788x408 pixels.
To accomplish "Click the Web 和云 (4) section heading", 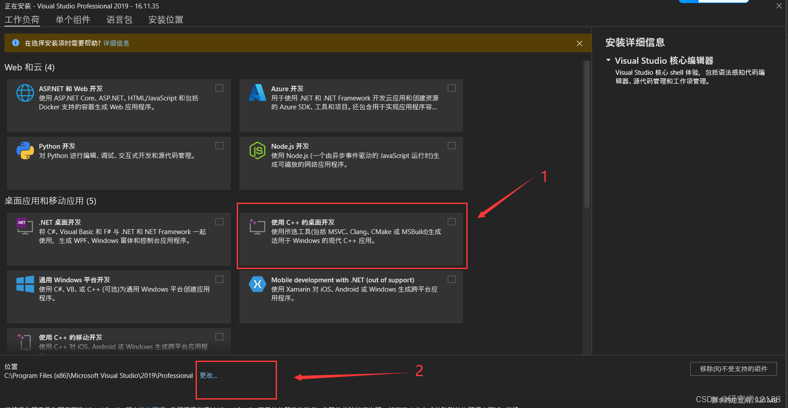I will (x=30, y=67).
